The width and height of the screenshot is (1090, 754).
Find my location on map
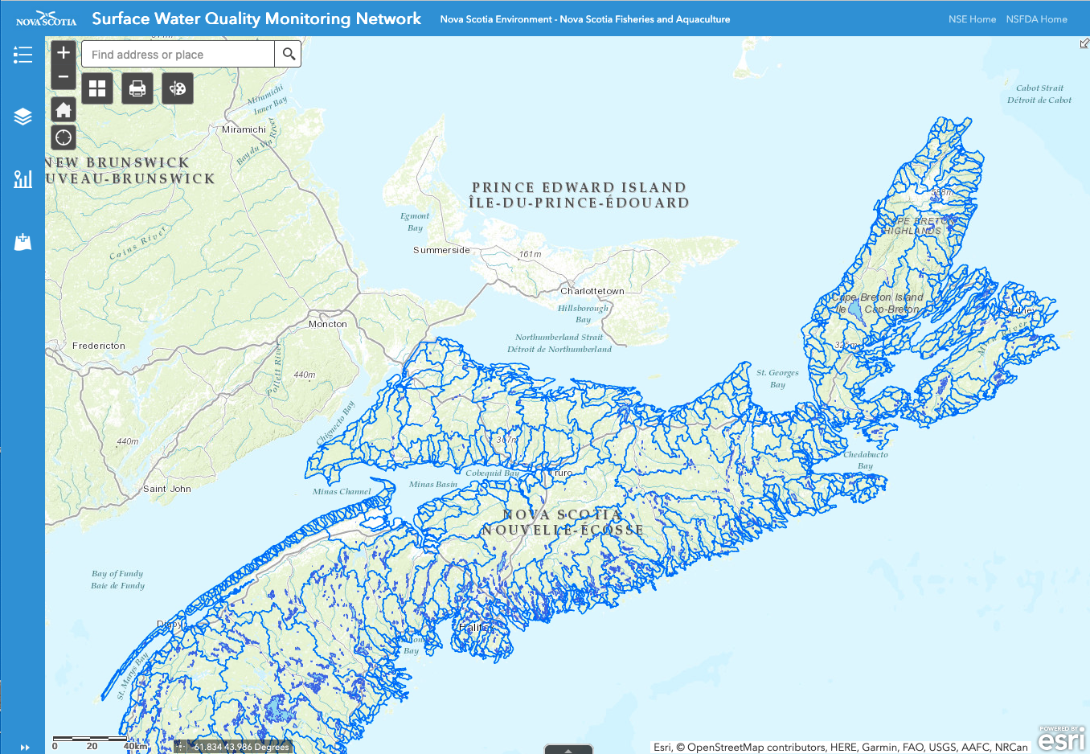point(64,137)
